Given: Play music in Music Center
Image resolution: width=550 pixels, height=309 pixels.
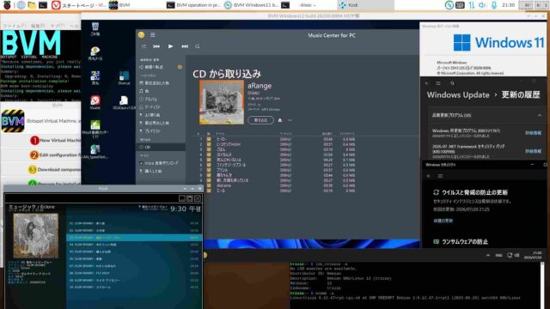Looking at the screenshot, I should click(170, 46).
